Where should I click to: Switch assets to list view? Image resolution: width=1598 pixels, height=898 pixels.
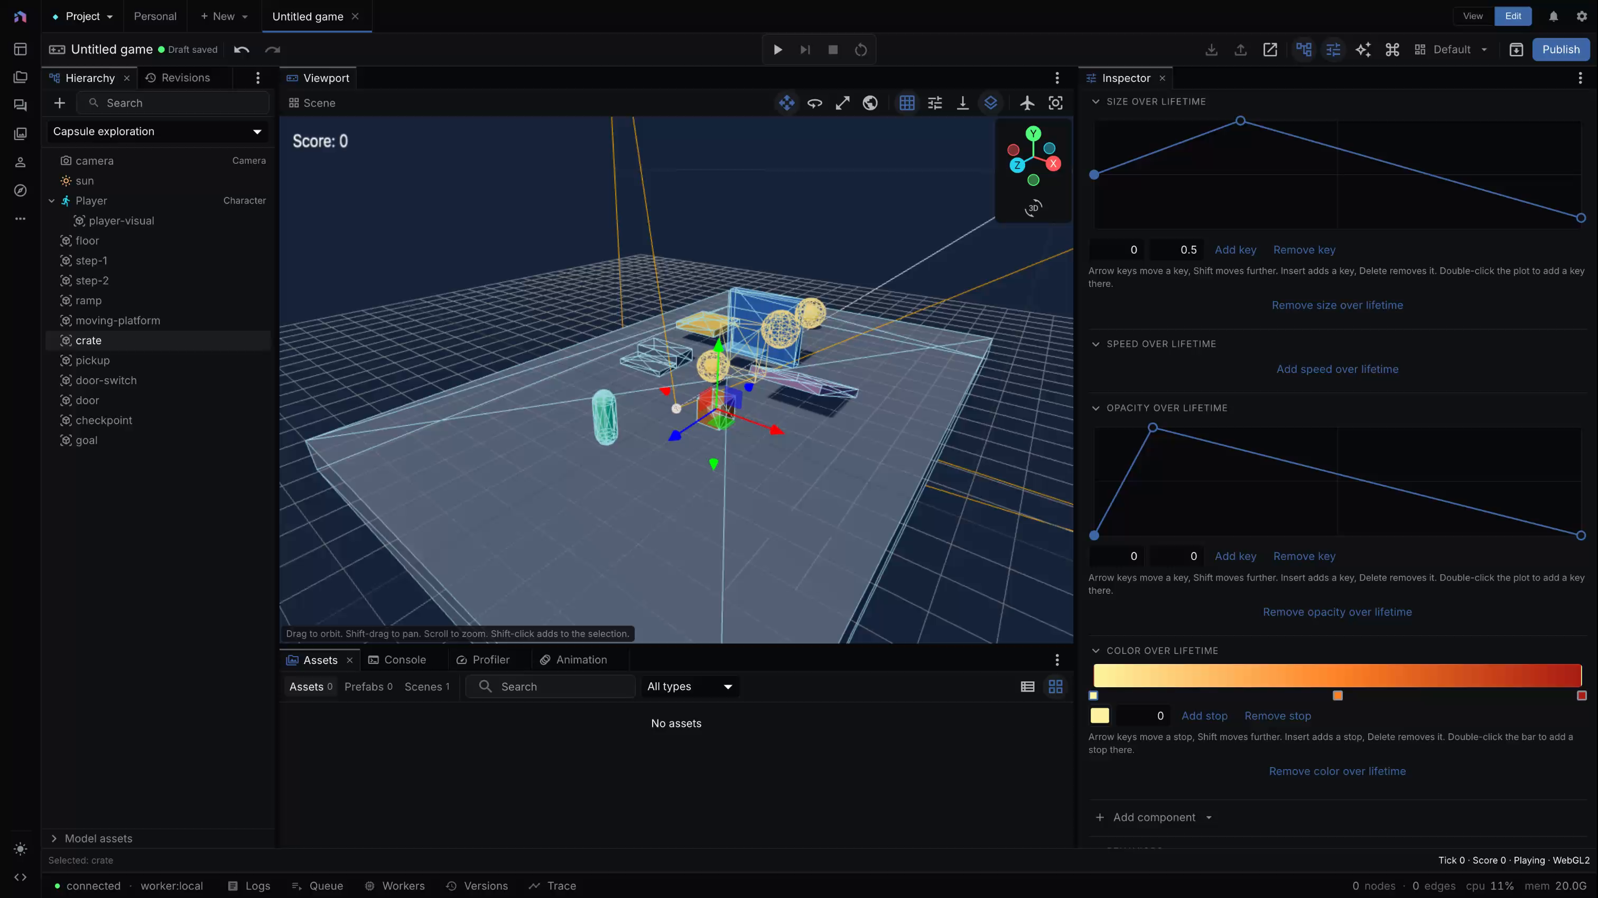click(1027, 687)
